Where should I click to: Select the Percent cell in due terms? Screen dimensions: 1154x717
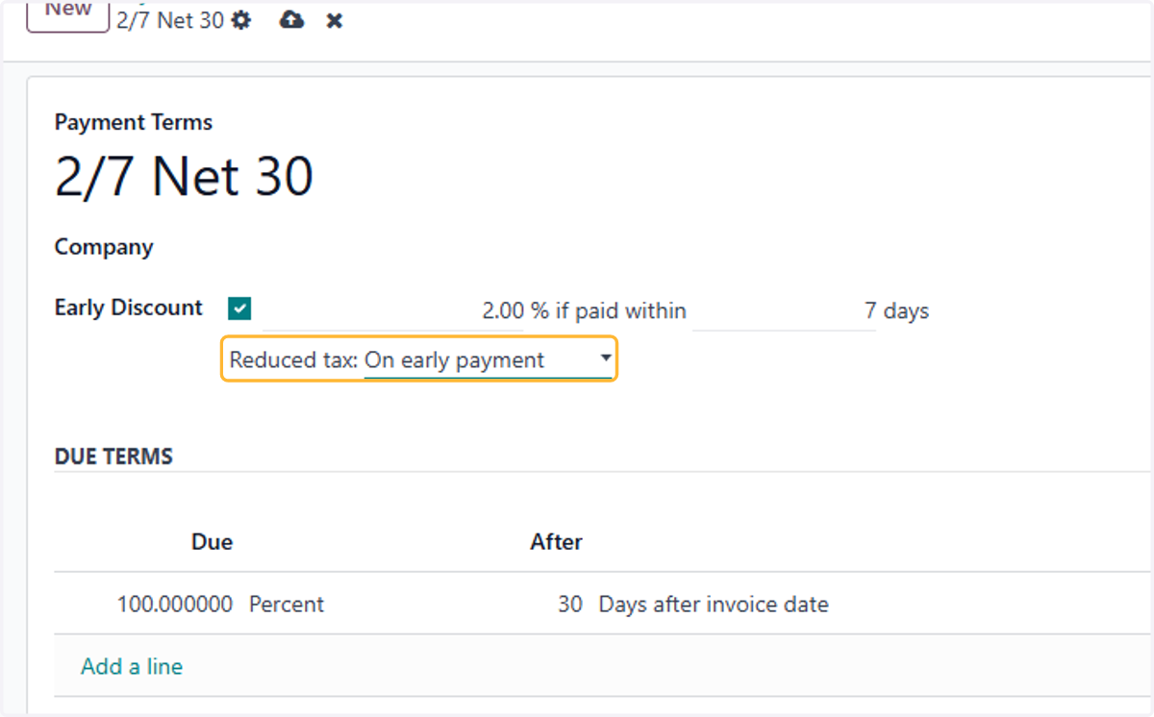(287, 605)
